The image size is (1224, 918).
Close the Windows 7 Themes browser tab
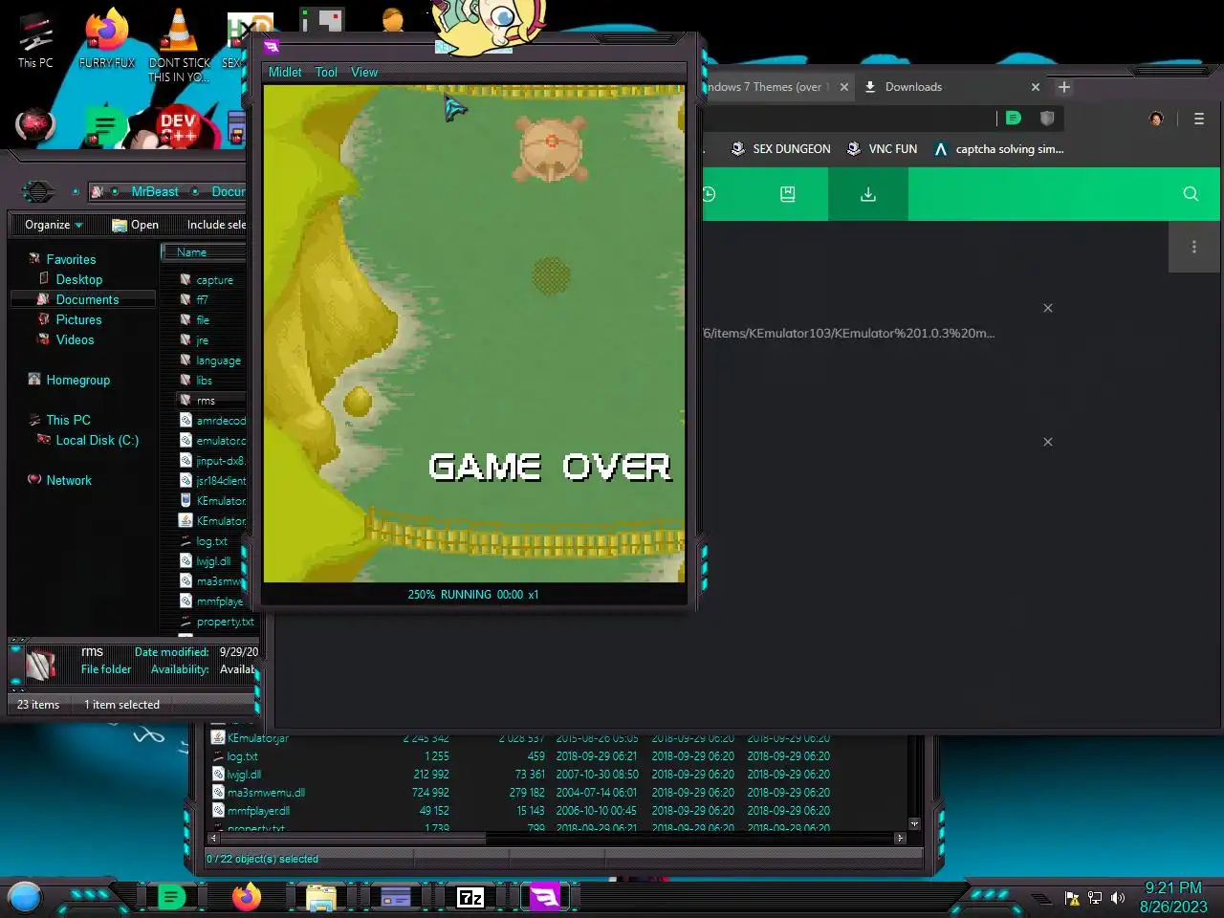pos(843,87)
